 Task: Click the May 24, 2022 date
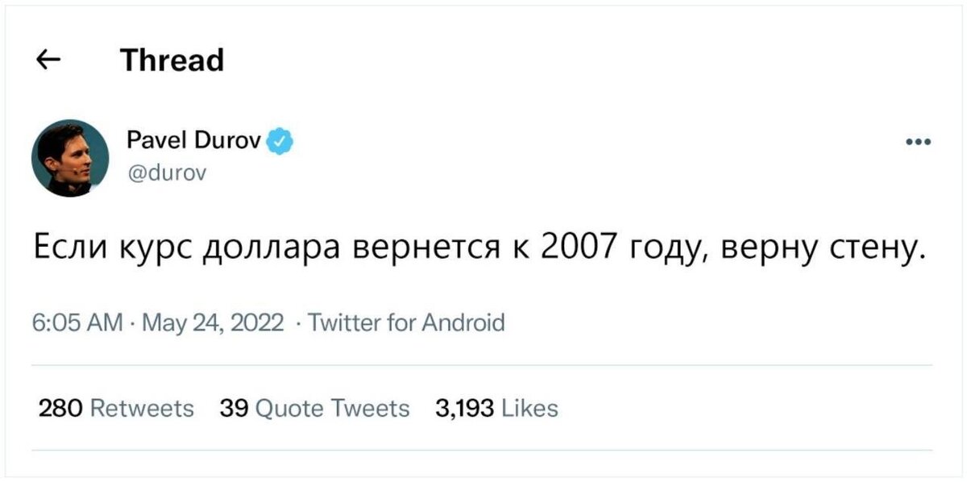pyautogui.click(x=213, y=323)
